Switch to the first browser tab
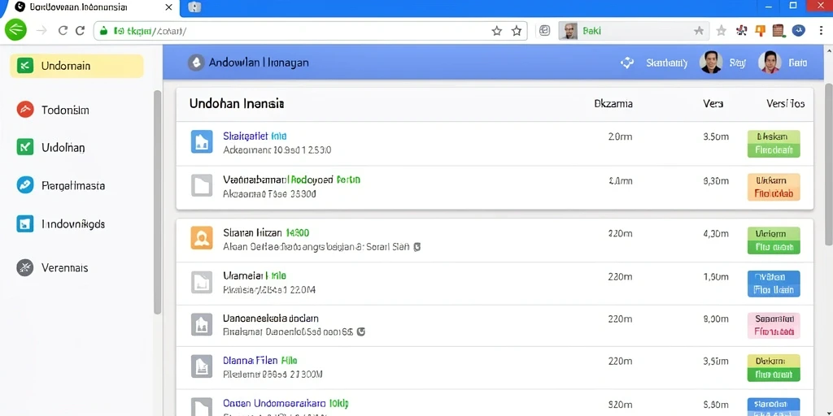 point(90,8)
